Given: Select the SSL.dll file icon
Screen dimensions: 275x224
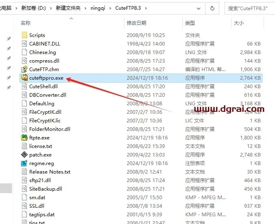Looking at the screenshot, I should click(24, 206).
